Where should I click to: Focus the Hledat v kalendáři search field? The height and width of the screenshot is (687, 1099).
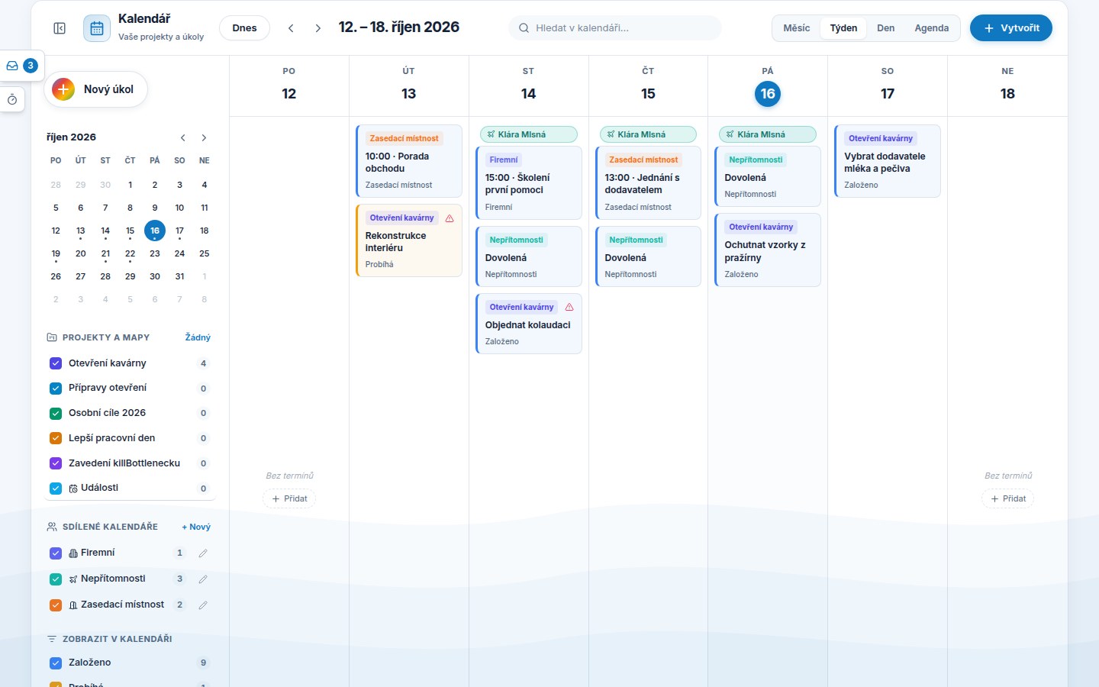click(615, 28)
